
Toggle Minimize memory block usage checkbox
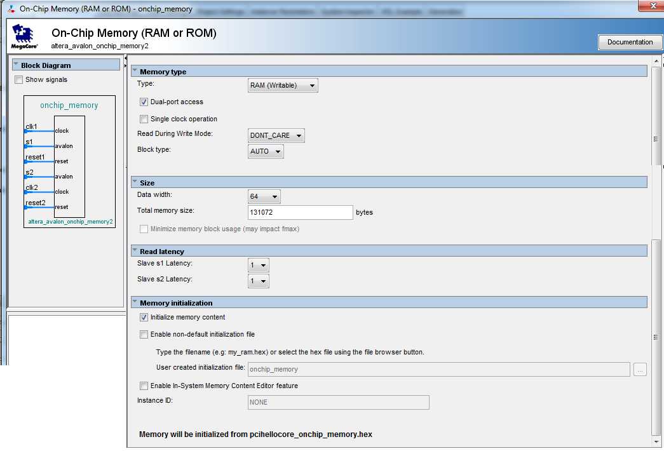coord(144,229)
